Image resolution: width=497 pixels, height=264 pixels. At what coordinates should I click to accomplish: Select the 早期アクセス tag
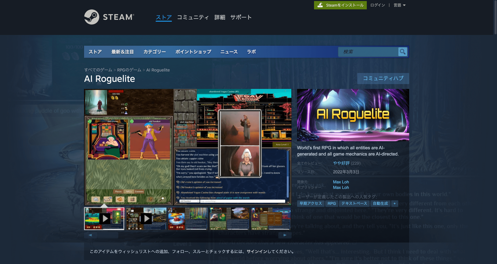[x=311, y=203]
